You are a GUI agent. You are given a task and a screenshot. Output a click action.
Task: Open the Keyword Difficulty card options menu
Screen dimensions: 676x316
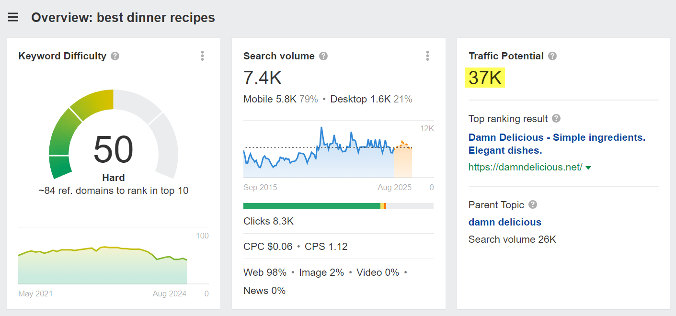[x=202, y=56]
